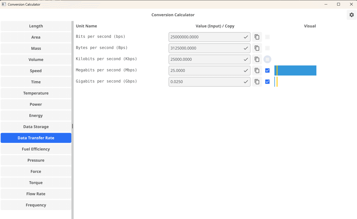Select the Fuel Efficiency category
Screen dimensions: 357x219
click(x=36, y=149)
